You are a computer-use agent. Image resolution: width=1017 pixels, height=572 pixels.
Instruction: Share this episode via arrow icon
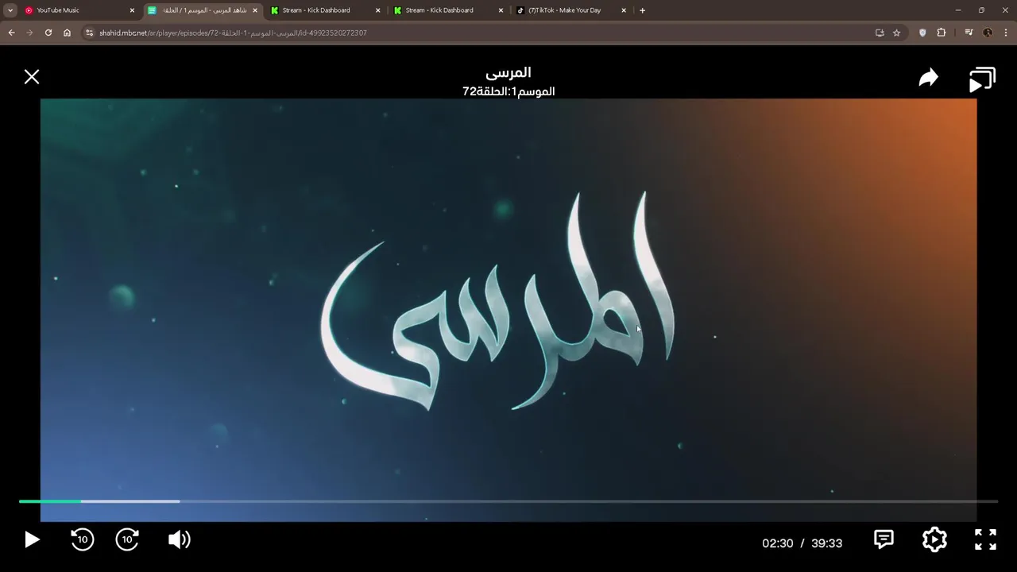tap(929, 78)
